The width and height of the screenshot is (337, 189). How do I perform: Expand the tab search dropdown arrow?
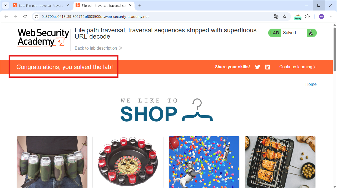coord(5,5)
